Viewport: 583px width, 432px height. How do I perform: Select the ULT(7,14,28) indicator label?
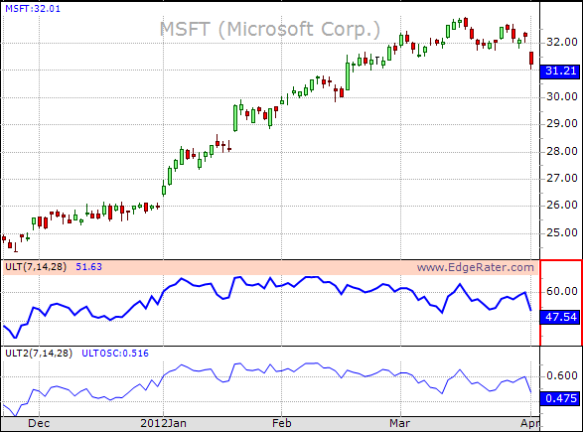click(36, 266)
